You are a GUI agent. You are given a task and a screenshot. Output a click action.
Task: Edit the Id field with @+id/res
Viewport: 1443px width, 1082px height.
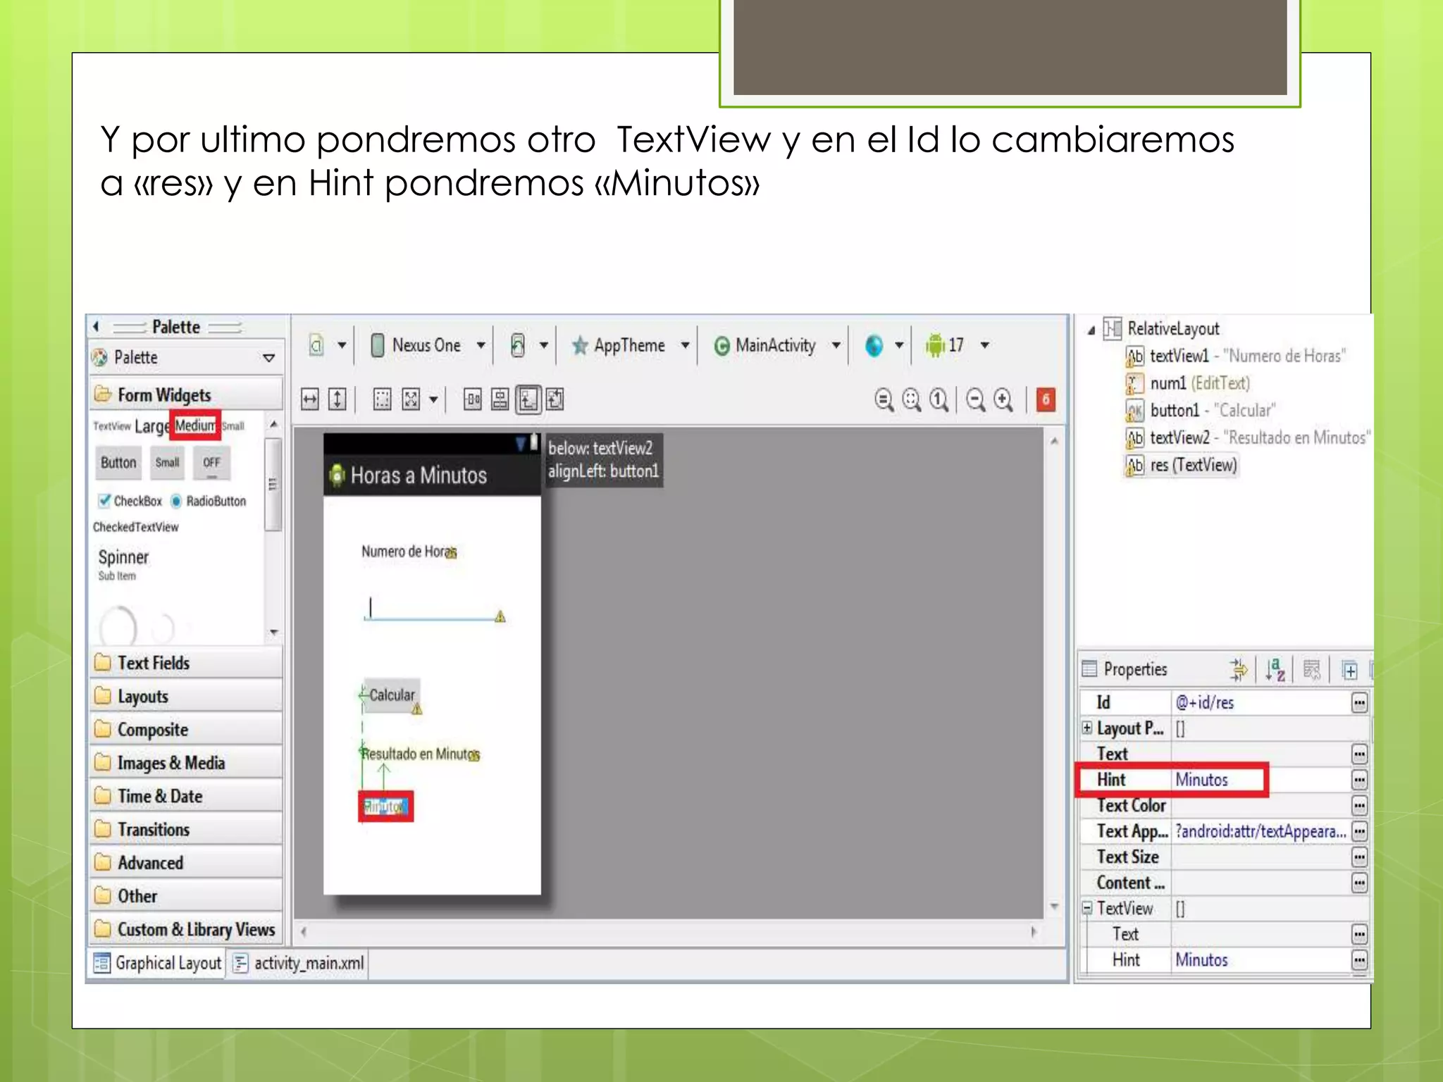1261,702
